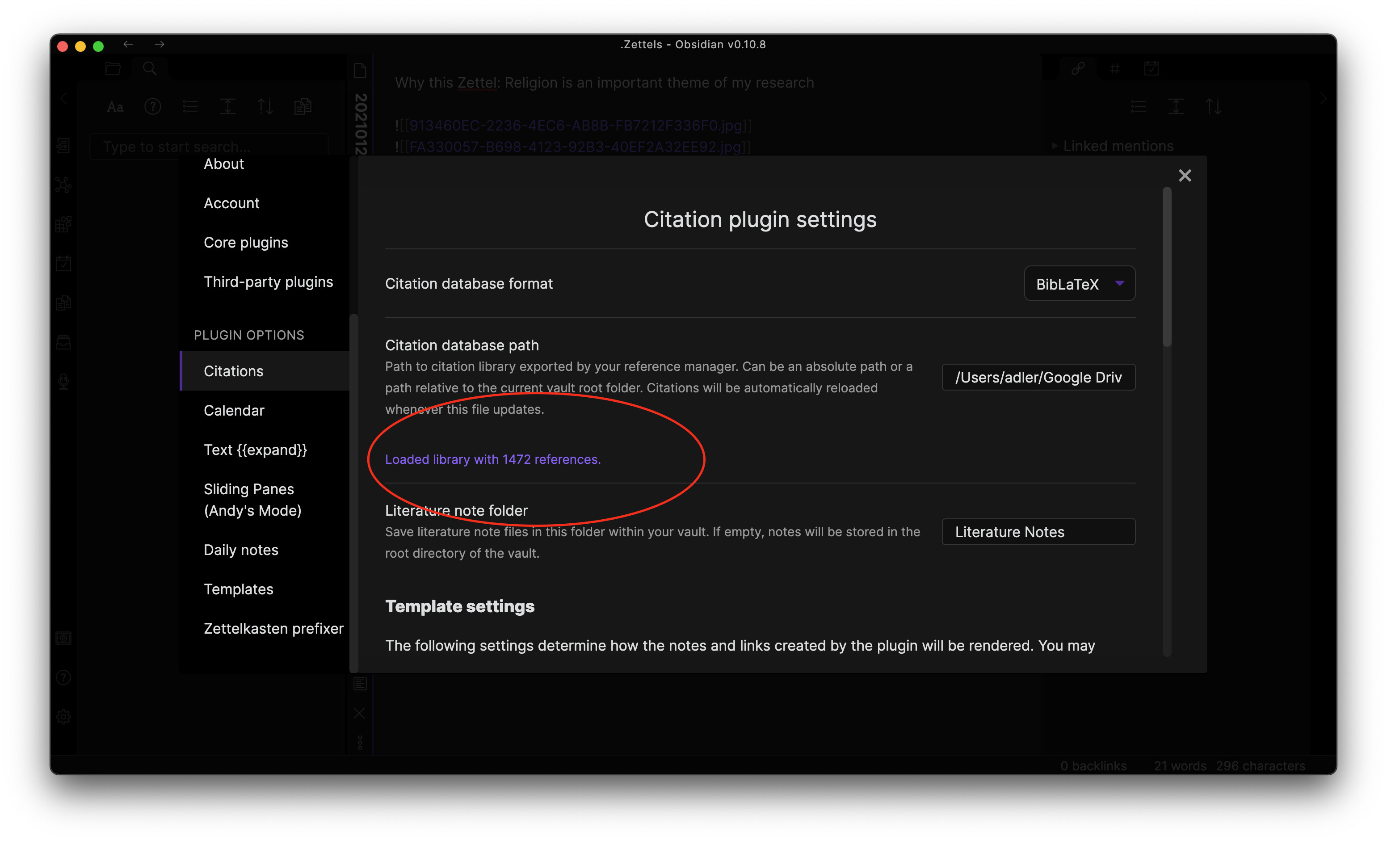Click the '0 backlinks' status bar entry
The image size is (1387, 841).
click(1093, 765)
